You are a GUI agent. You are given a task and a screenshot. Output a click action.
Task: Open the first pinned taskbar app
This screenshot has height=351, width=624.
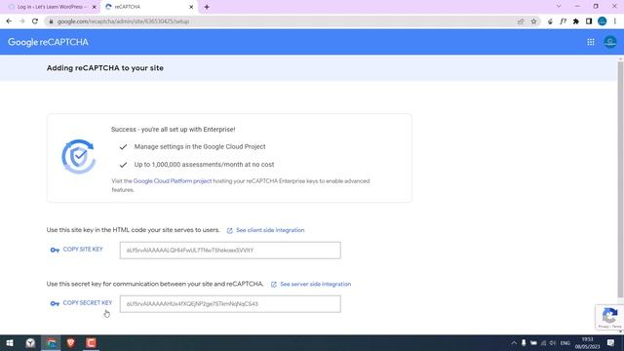click(x=30, y=343)
